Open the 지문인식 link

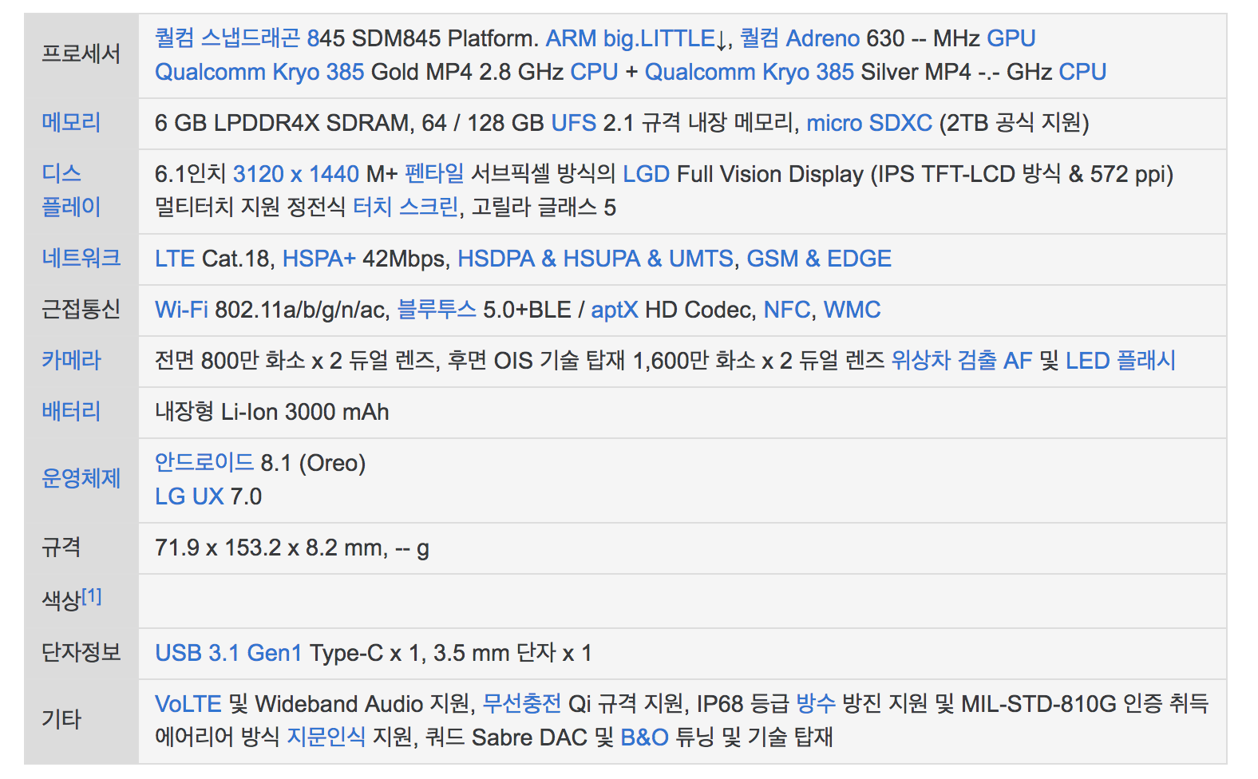[x=326, y=737]
